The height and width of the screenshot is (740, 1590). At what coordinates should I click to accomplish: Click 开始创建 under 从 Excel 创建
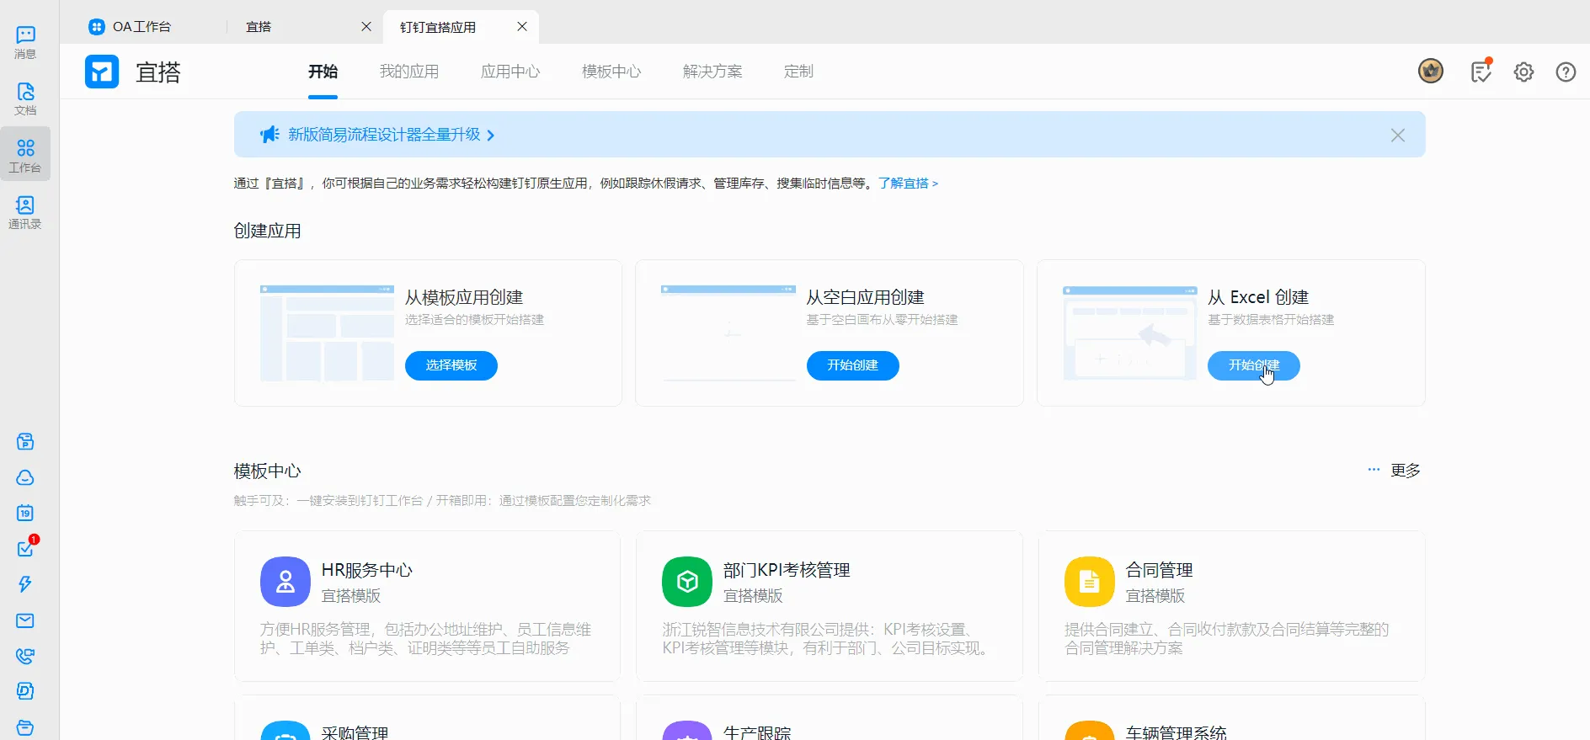pos(1254,365)
